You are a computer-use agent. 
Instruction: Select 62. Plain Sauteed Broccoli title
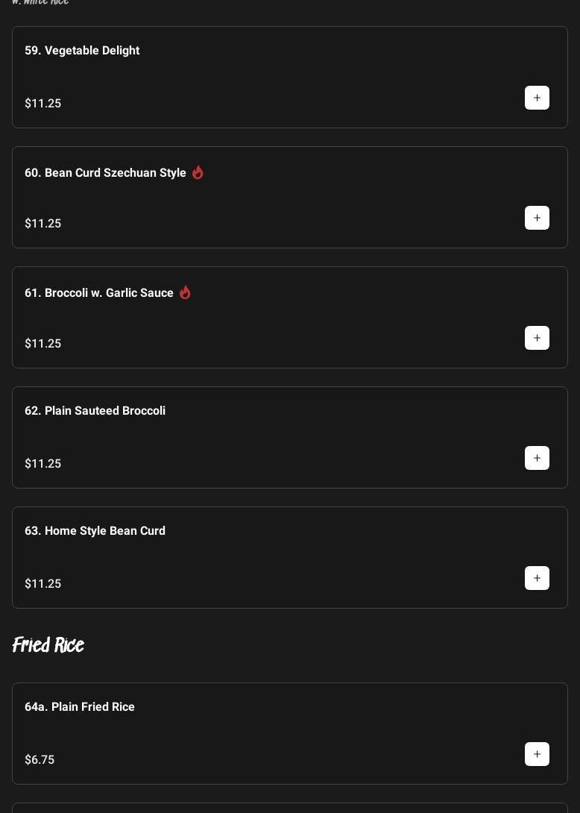[x=95, y=411]
